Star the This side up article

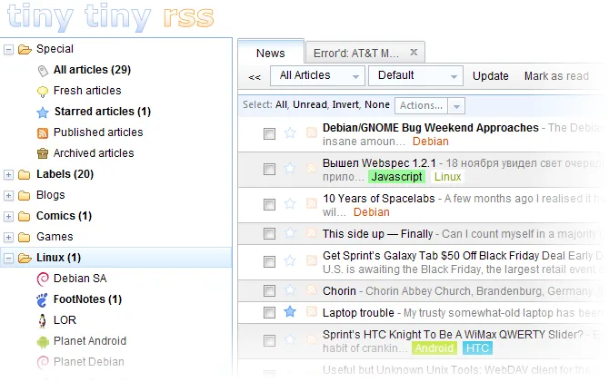tap(290, 232)
